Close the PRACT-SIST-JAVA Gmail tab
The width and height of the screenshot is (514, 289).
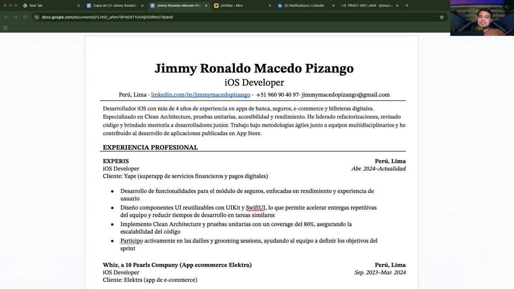tap(397, 6)
